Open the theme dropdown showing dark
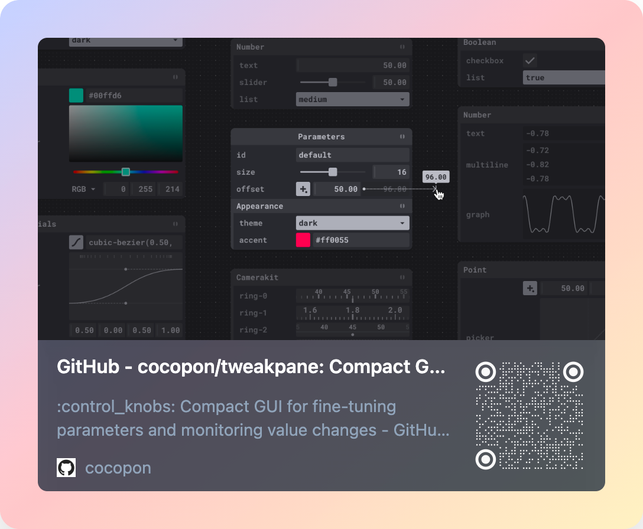 352,223
